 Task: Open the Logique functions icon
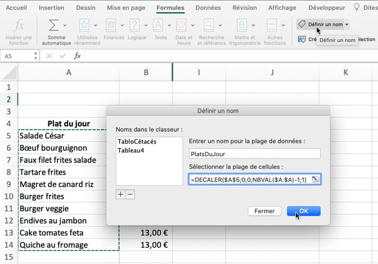point(135,25)
